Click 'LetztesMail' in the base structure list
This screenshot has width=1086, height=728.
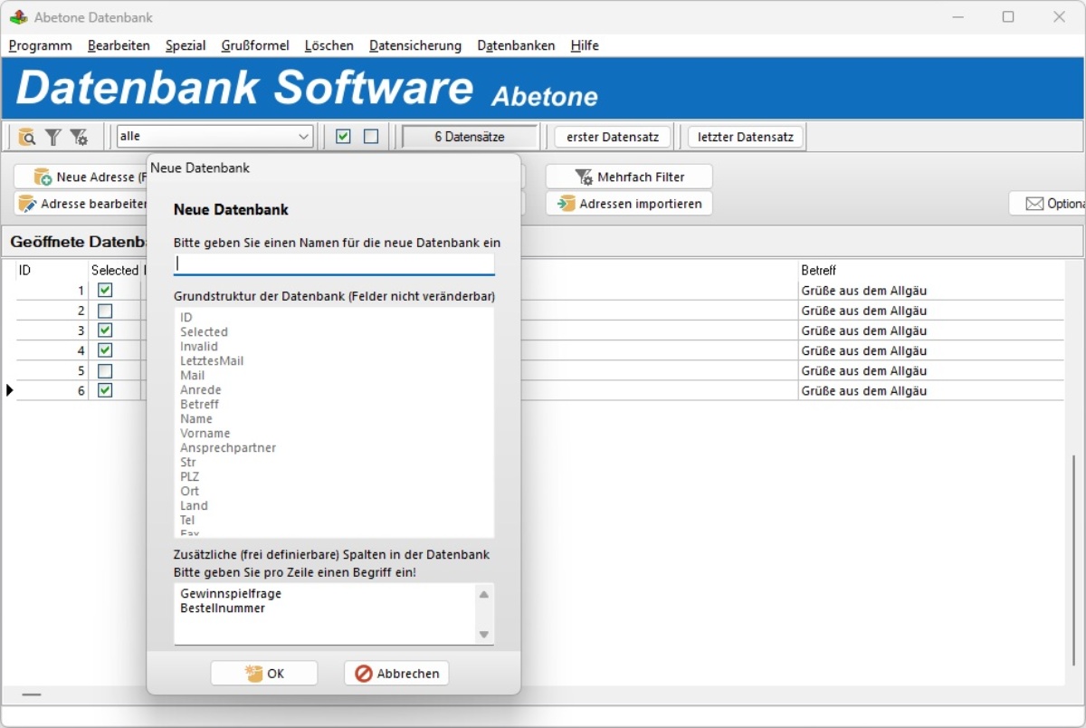coord(212,360)
